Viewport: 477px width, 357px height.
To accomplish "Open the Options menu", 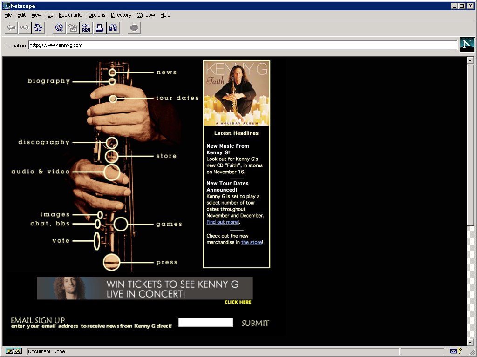I will coord(96,15).
